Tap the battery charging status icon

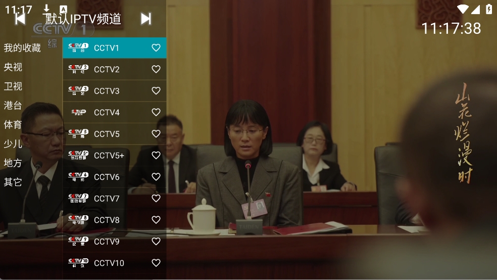point(489,9)
